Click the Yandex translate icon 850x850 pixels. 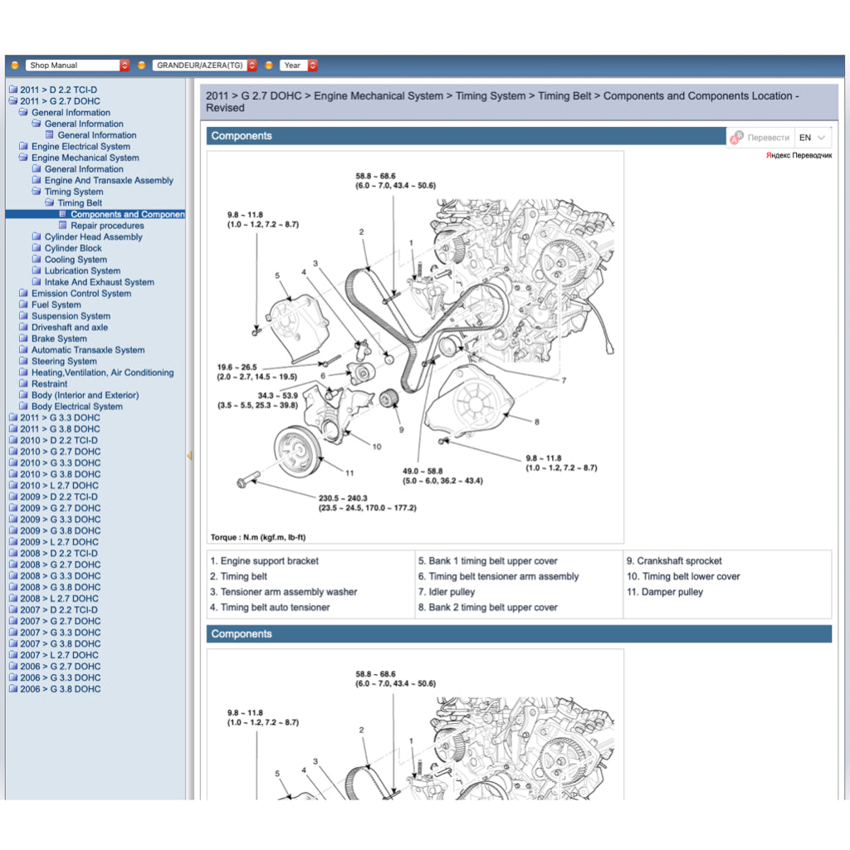pos(736,138)
